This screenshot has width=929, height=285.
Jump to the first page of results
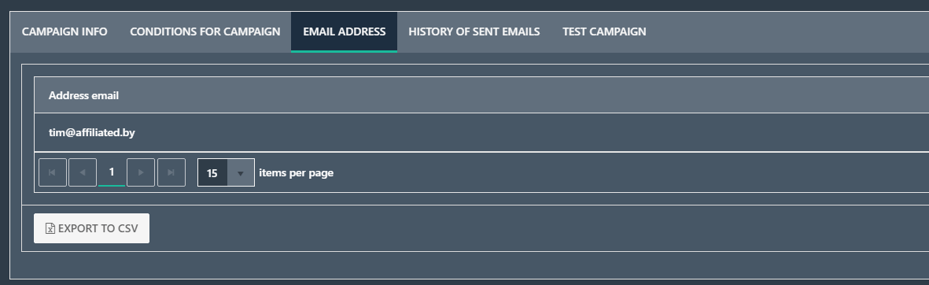click(53, 172)
